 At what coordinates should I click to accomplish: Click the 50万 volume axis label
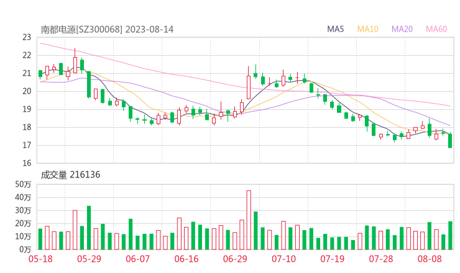pyautogui.click(x=23, y=184)
